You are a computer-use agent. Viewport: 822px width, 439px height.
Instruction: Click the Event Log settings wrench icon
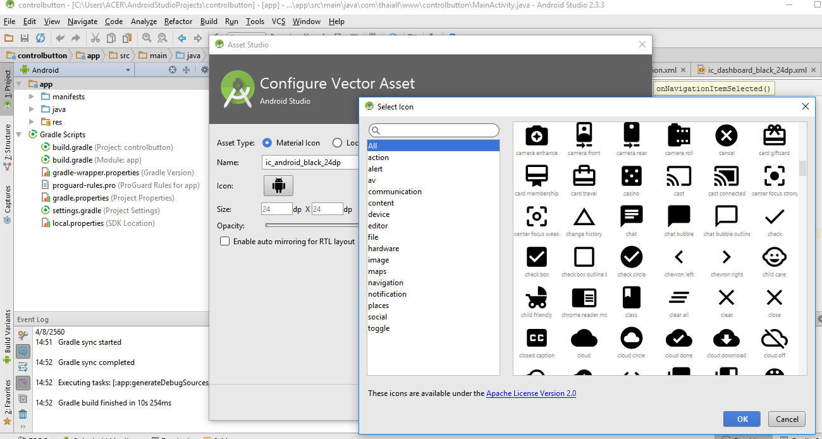(x=23, y=335)
